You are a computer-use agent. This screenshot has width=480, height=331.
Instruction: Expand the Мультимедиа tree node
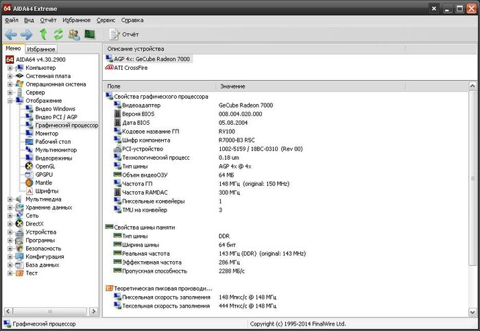tap(10, 199)
